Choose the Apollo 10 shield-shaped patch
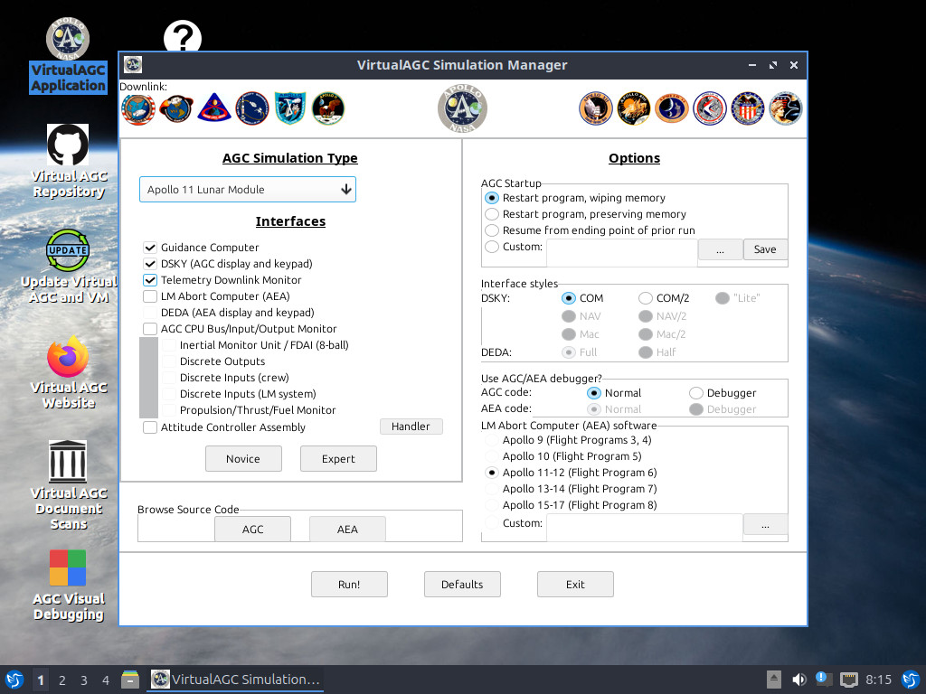This screenshot has height=694, width=926. click(290, 108)
